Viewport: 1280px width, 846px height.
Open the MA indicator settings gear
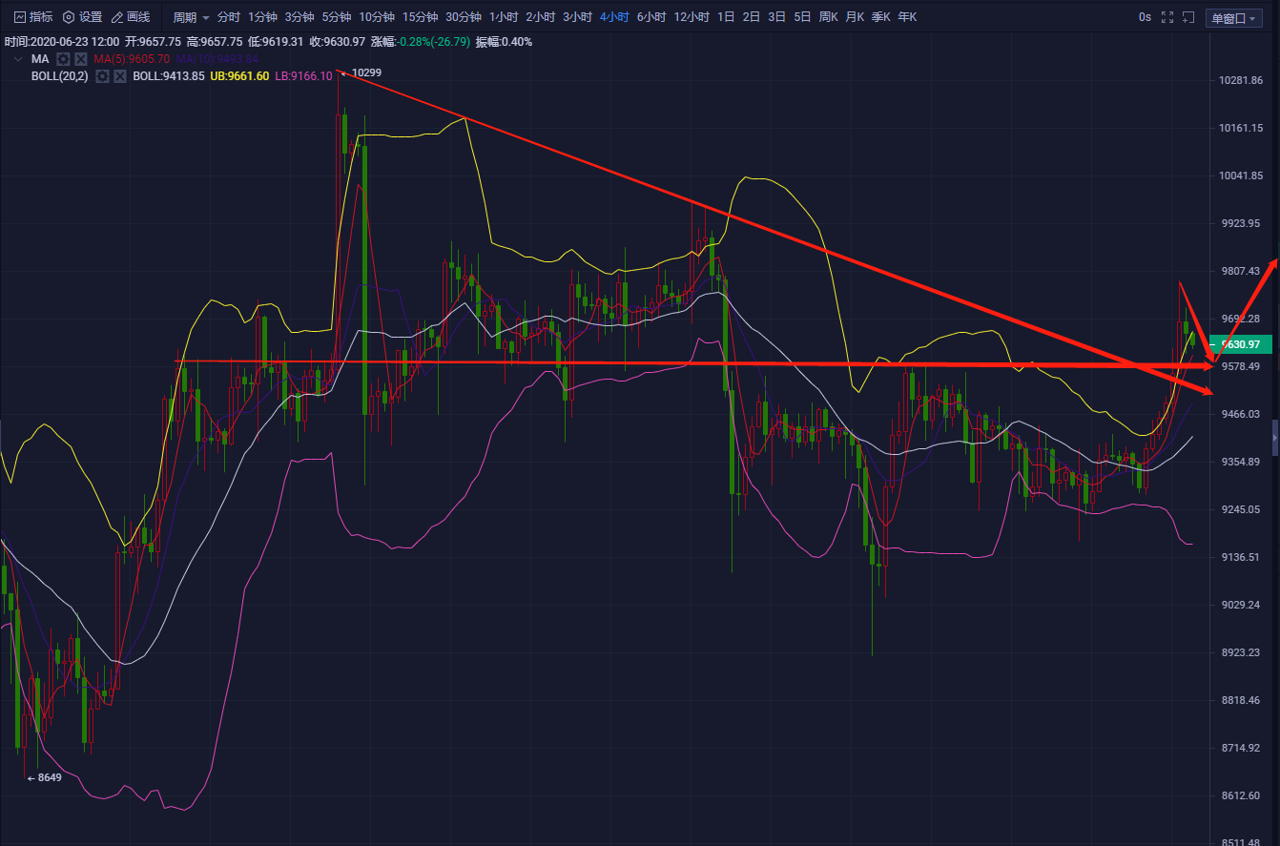coord(63,59)
